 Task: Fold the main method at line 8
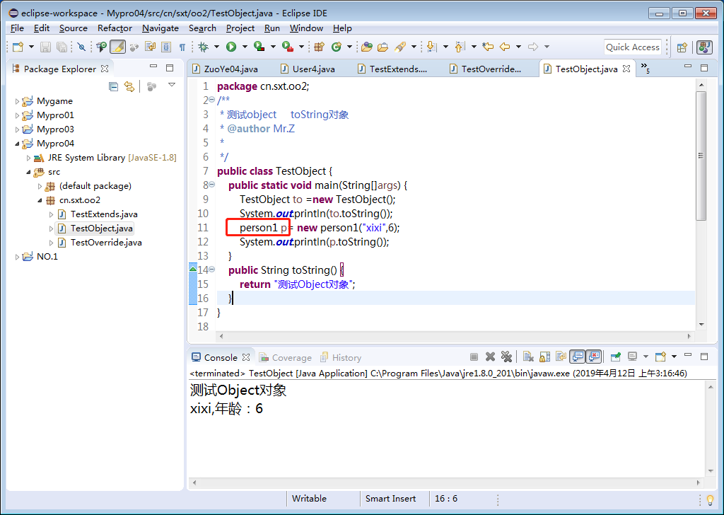(x=212, y=185)
